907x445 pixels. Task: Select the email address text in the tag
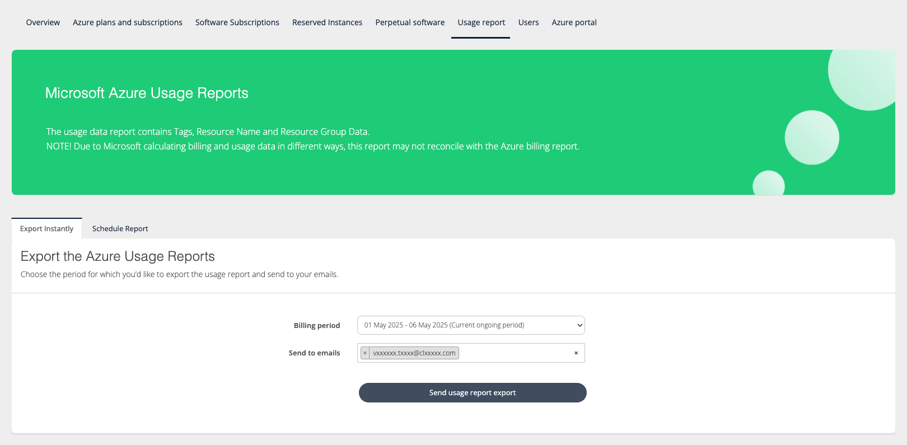click(x=414, y=353)
